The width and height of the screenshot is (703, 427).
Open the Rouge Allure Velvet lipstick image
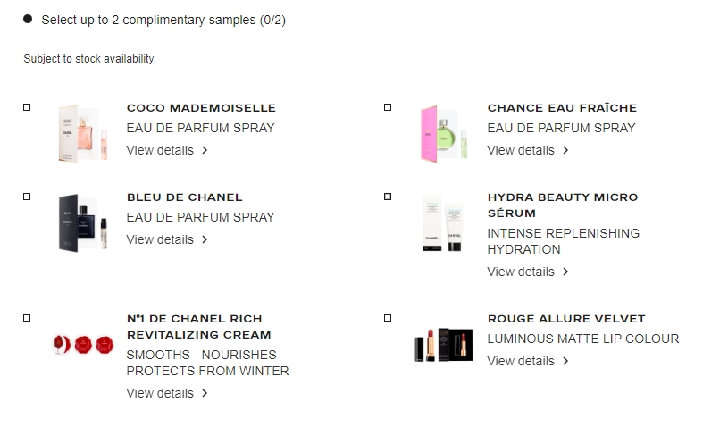coord(444,345)
